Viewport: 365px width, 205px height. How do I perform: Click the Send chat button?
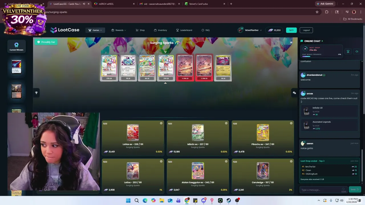click(x=355, y=190)
